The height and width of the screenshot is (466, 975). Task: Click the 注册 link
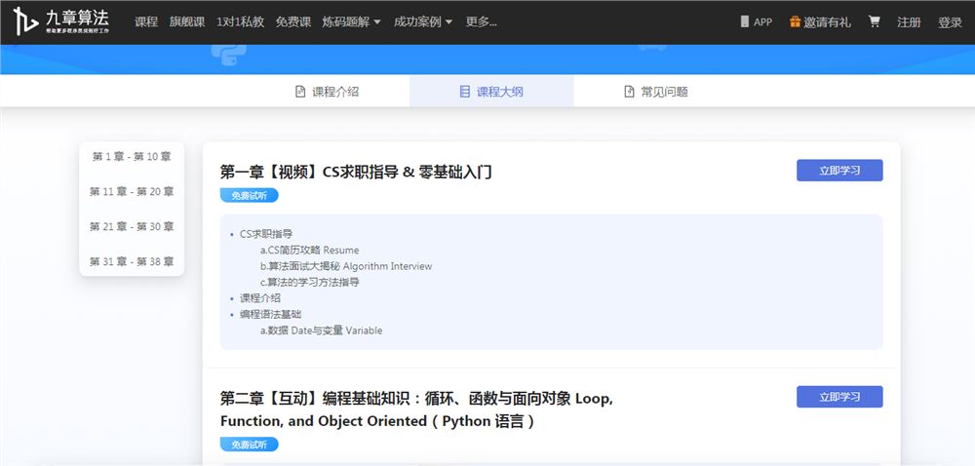909,22
